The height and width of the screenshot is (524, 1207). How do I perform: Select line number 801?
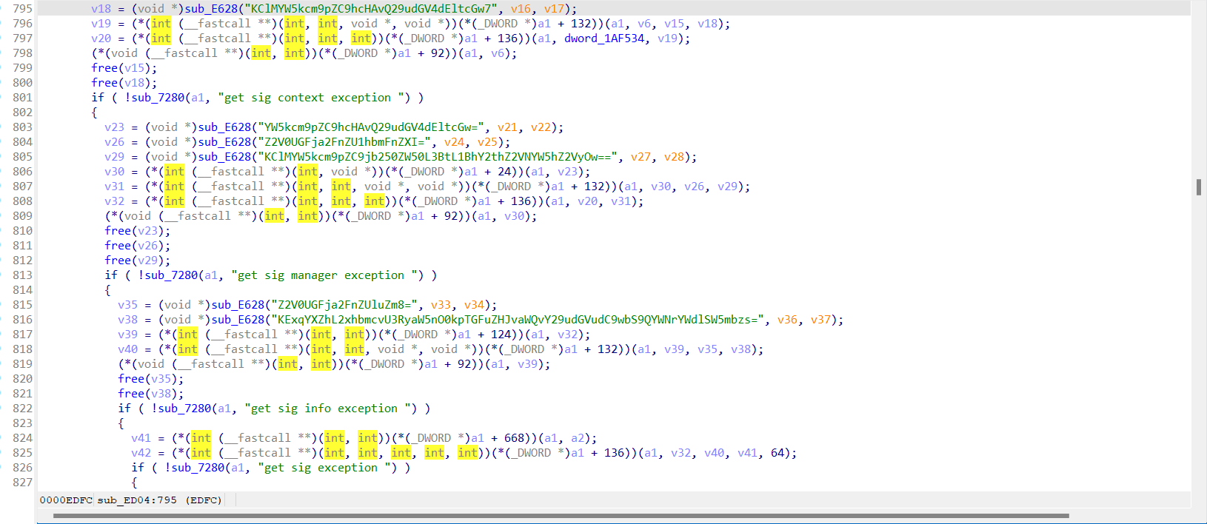click(22, 98)
